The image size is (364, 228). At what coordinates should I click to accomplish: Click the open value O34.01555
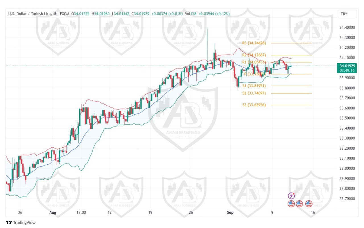(80, 14)
